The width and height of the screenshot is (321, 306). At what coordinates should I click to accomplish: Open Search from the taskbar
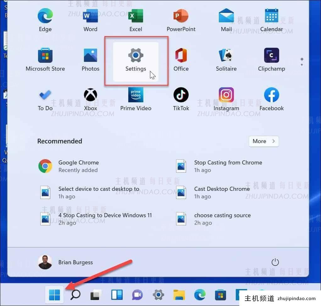[75, 295]
